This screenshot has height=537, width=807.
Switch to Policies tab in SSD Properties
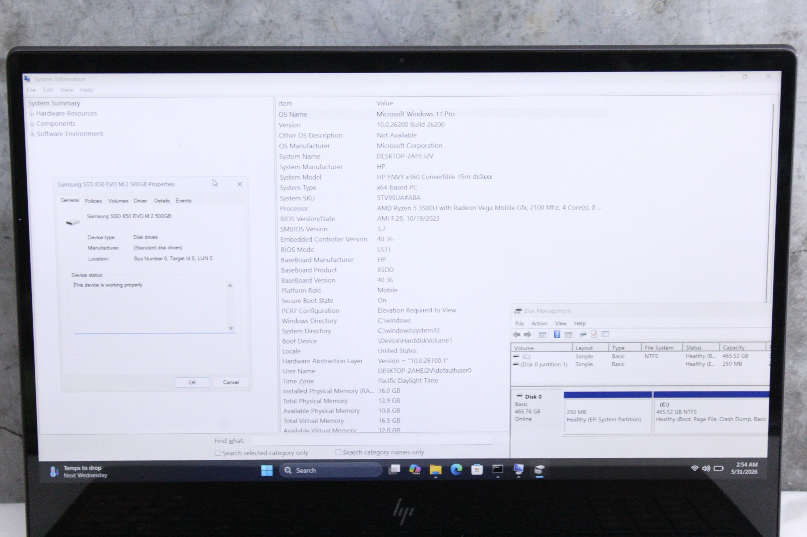93,200
